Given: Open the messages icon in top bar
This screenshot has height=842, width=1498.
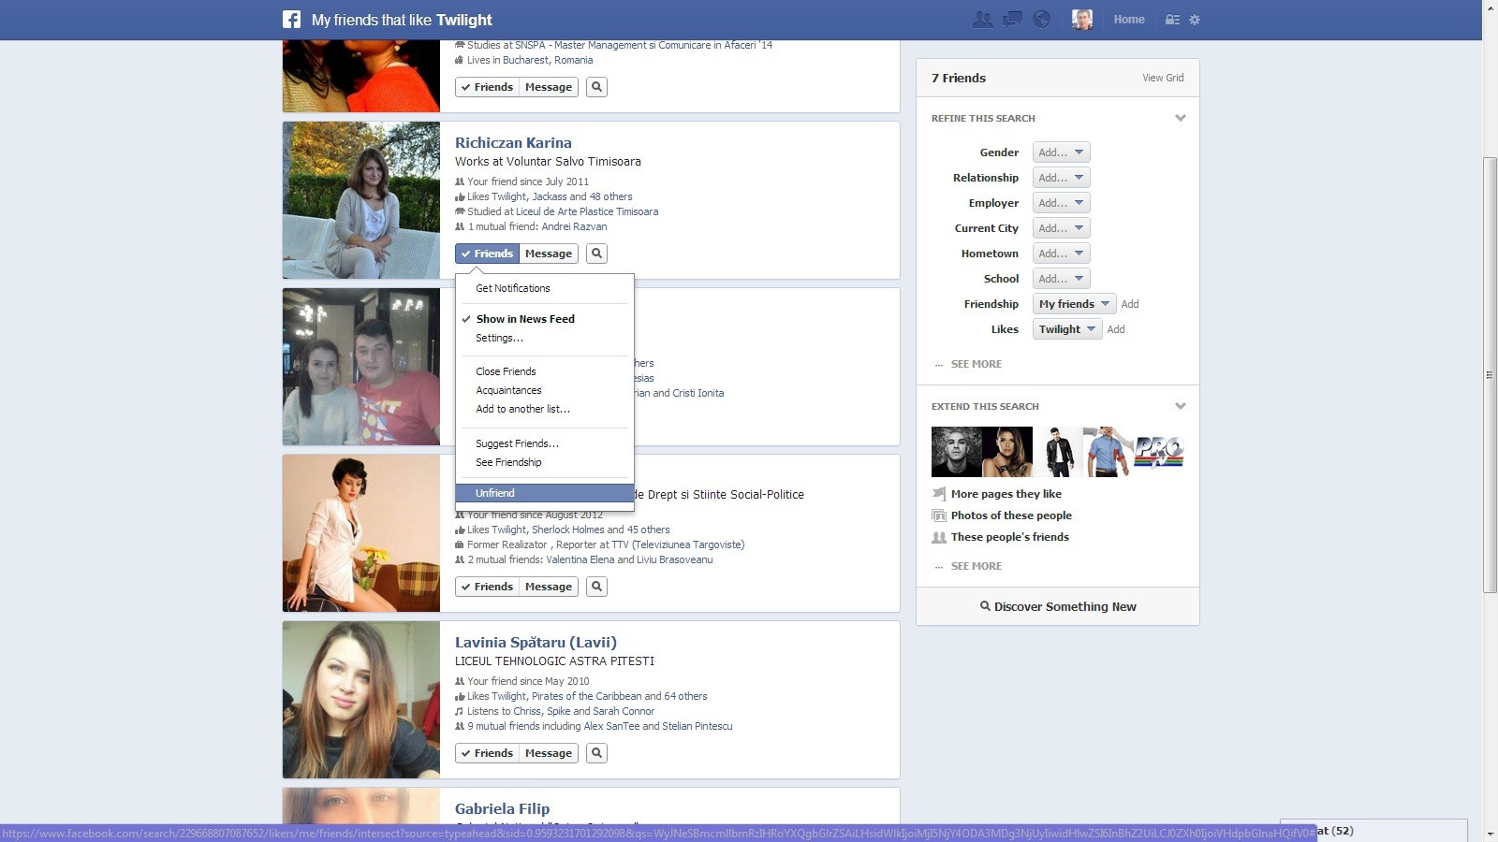Looking at the screenshot, I should coord(1012,19).
